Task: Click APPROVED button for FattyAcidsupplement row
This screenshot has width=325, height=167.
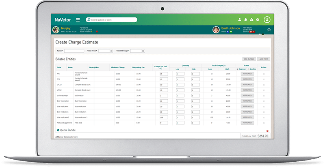Action: pos(247,123)
